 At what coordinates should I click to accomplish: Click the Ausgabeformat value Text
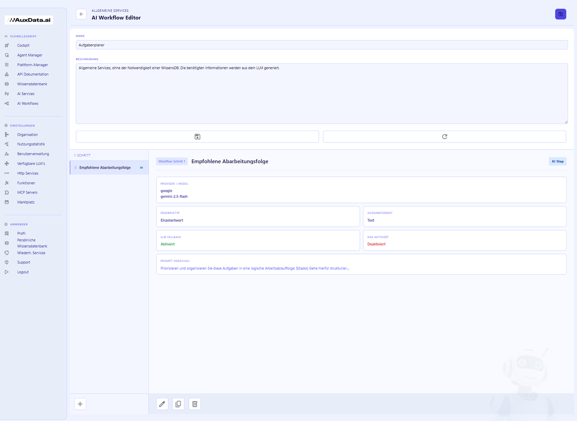(371, 220)
